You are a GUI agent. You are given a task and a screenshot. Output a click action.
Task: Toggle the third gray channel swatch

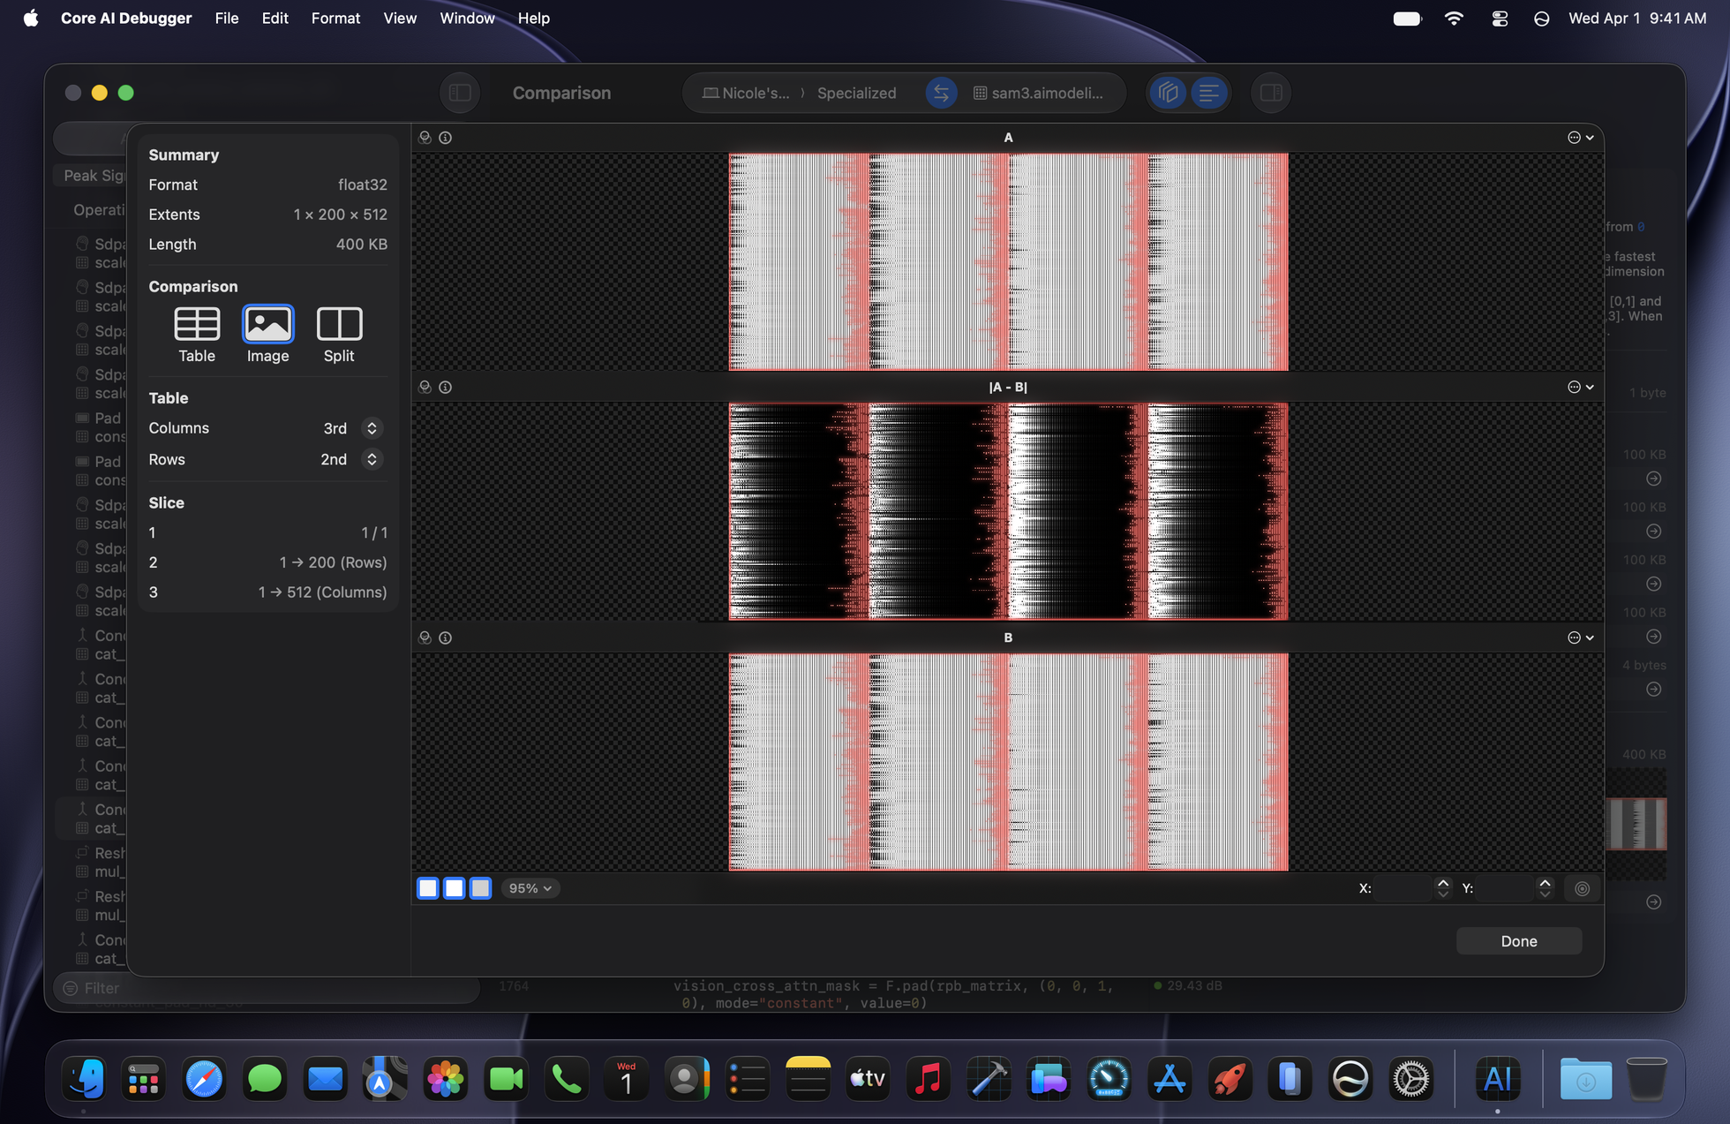point(480,888)
